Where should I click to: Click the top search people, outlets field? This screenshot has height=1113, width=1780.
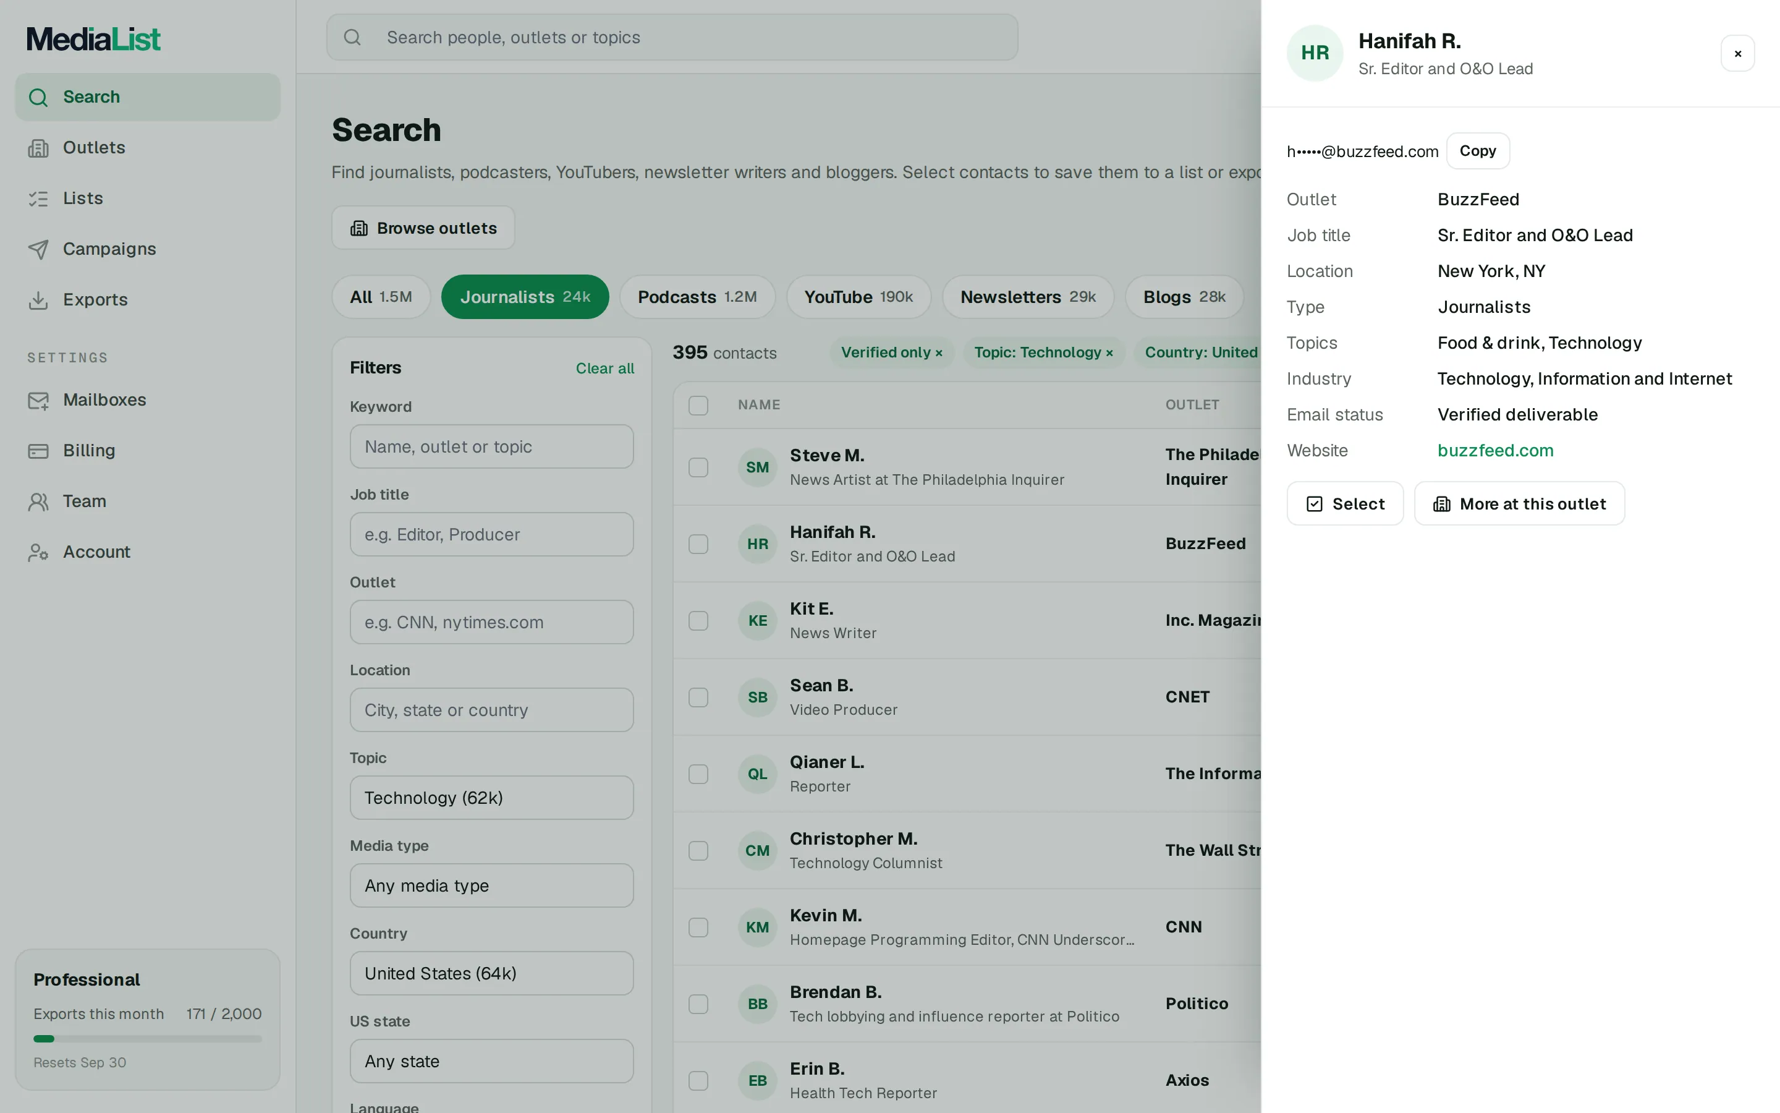[672, 38]
